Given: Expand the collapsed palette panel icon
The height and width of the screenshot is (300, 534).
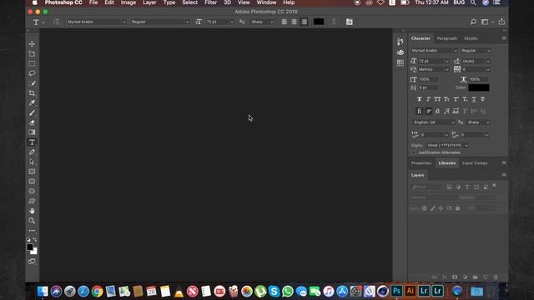Looking at the screenshot, I should (400, 52).
